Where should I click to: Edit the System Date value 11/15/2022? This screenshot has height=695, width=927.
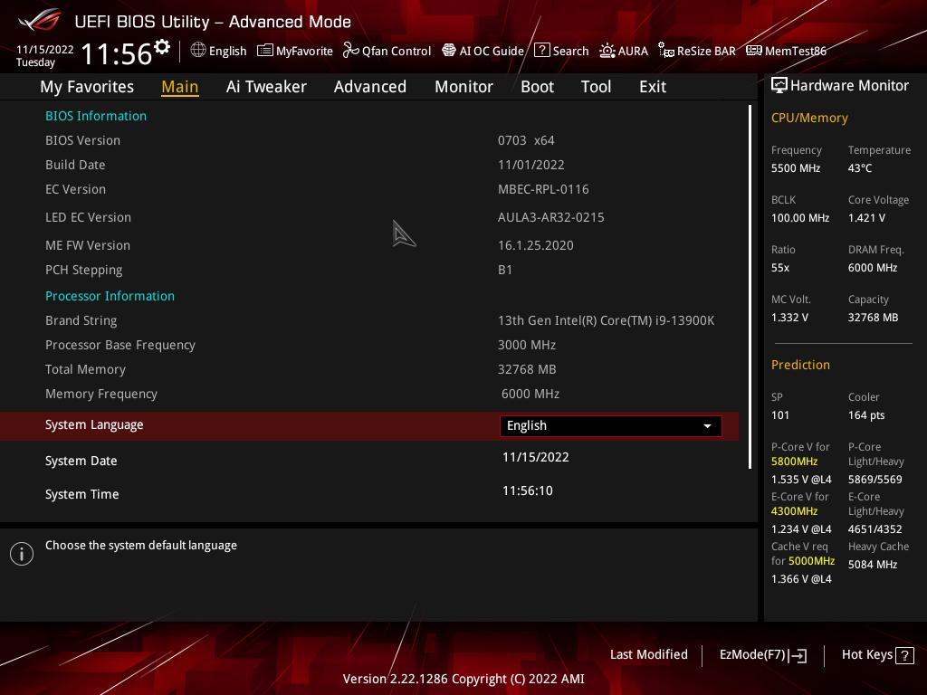point(536,457)
